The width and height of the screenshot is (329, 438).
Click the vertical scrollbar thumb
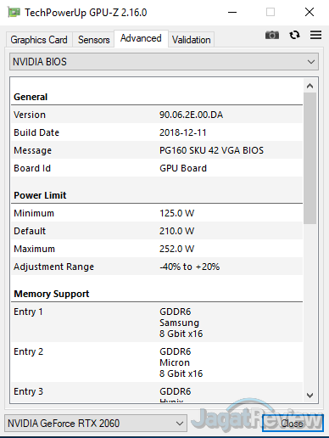pos(309,159)
